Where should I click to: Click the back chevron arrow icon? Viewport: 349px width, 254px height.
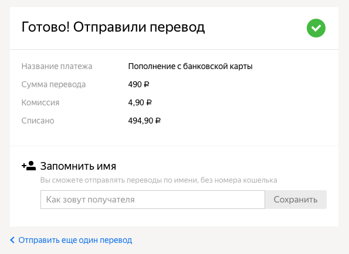tap(12, 240)
